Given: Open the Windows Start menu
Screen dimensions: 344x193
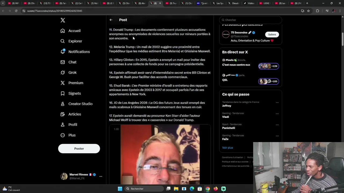Looking at the screenshot, I should tap(120, 189).
